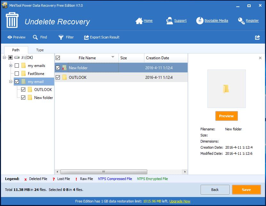Collapse the J:\(OK) drive tree node
The image size is (266, 206).
4,57
